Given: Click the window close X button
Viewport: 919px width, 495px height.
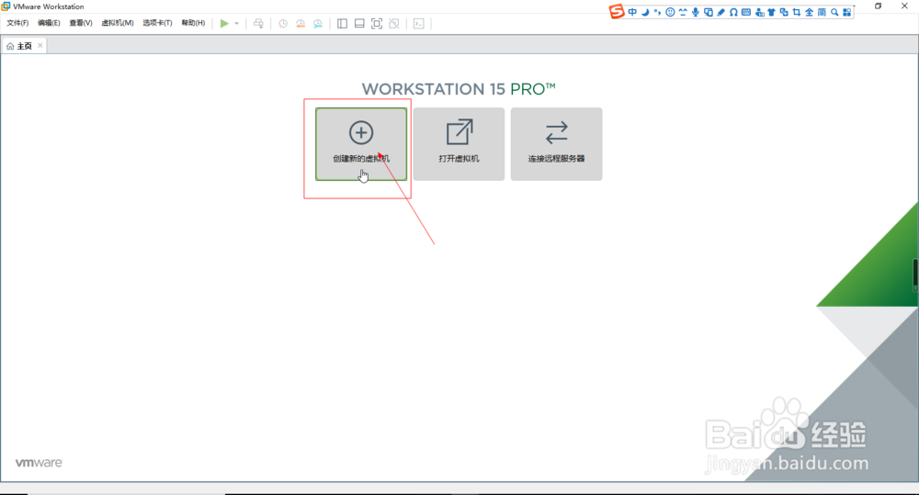Looking at the screenshot, I should point(904,6).
